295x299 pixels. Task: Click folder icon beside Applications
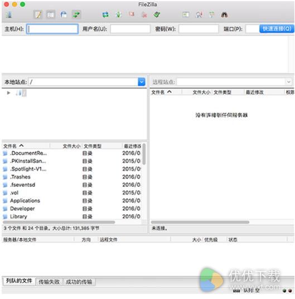pyautogui.click(x=5, y=201)
